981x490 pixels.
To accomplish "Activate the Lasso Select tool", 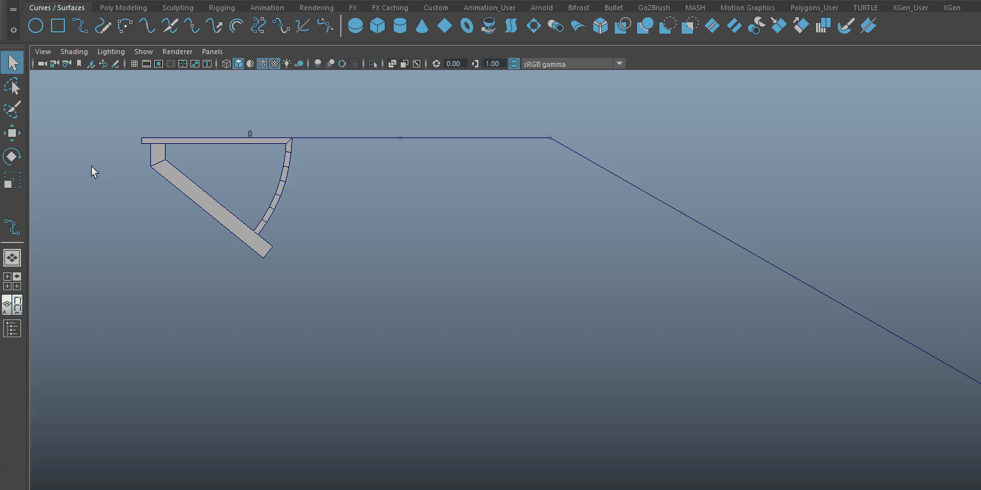I will pos(12,87).
